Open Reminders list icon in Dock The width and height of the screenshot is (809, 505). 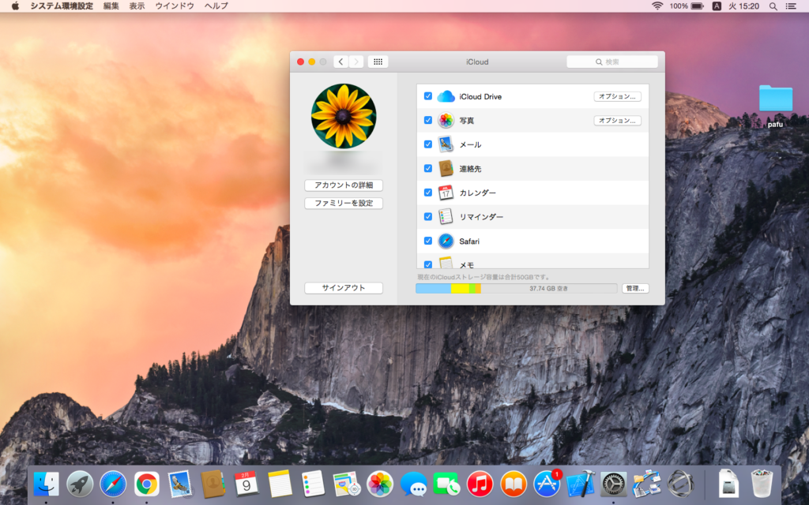coord(313,484)
